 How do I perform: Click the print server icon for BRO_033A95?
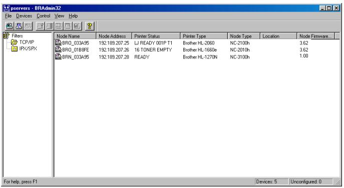(58, 42)
